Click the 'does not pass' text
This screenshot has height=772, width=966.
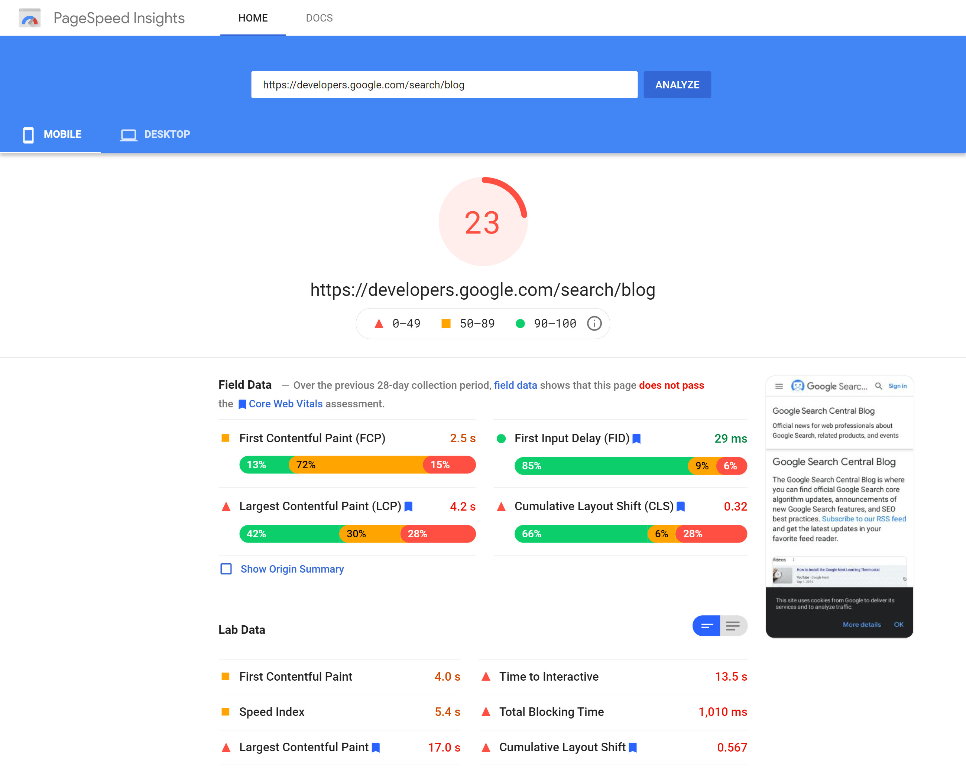pos(671,385)
